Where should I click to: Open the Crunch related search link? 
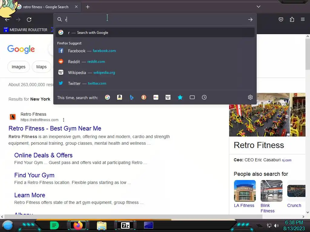[x=294, y=205]
